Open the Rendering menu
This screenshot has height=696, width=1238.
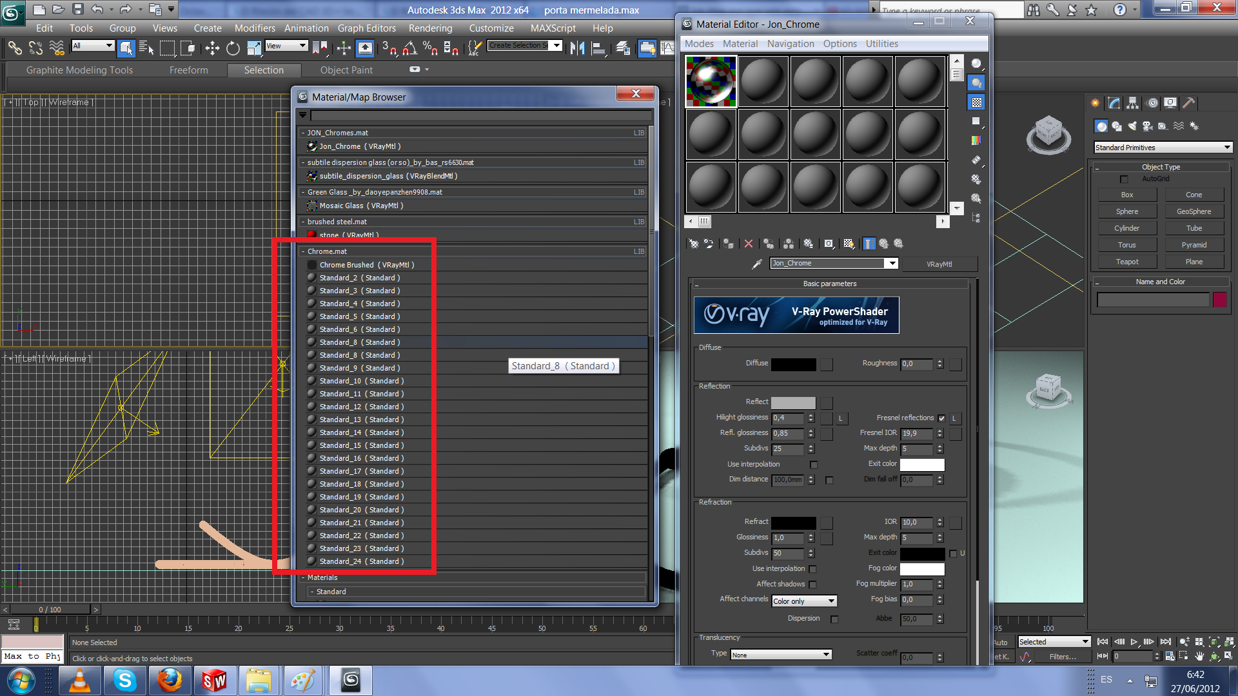[430, 28]
